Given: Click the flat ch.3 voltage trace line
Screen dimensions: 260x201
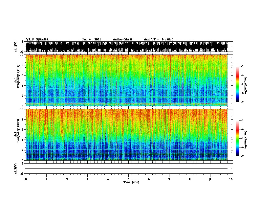Looking at the screenshot, I should click(x=127, y=169).
